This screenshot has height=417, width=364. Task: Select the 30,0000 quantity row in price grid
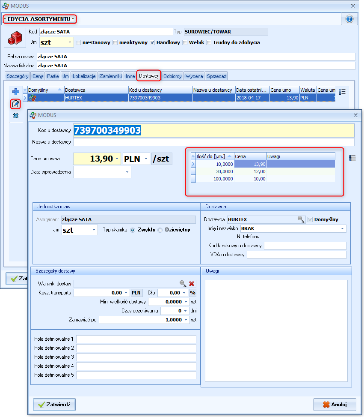(215, 171)
